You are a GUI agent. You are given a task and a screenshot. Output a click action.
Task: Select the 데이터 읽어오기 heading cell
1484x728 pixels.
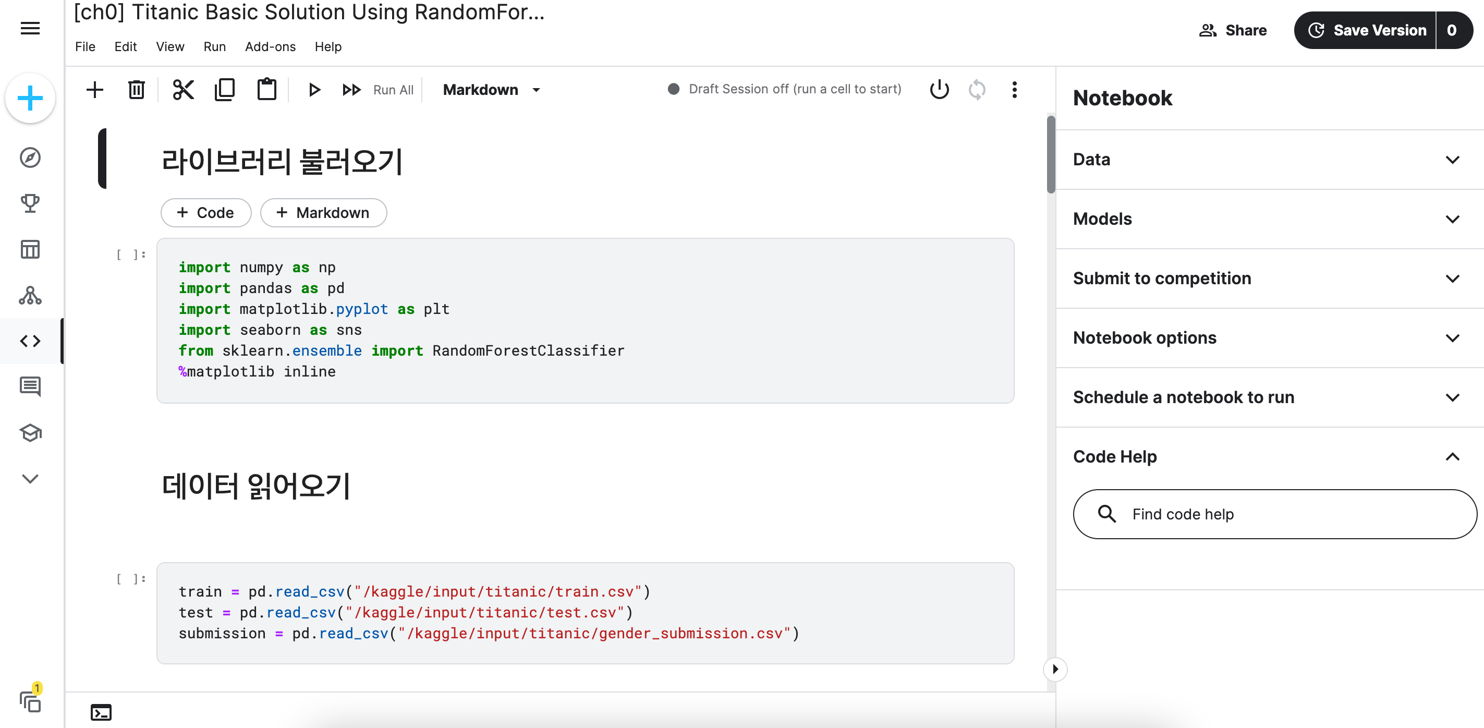click(257, 486)
